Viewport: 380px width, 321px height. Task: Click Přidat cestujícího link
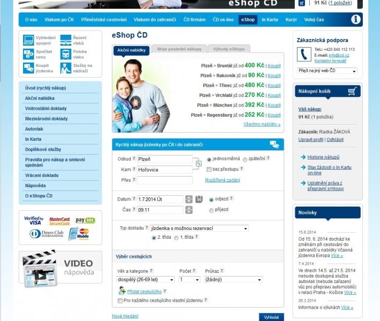pos(144,292)
